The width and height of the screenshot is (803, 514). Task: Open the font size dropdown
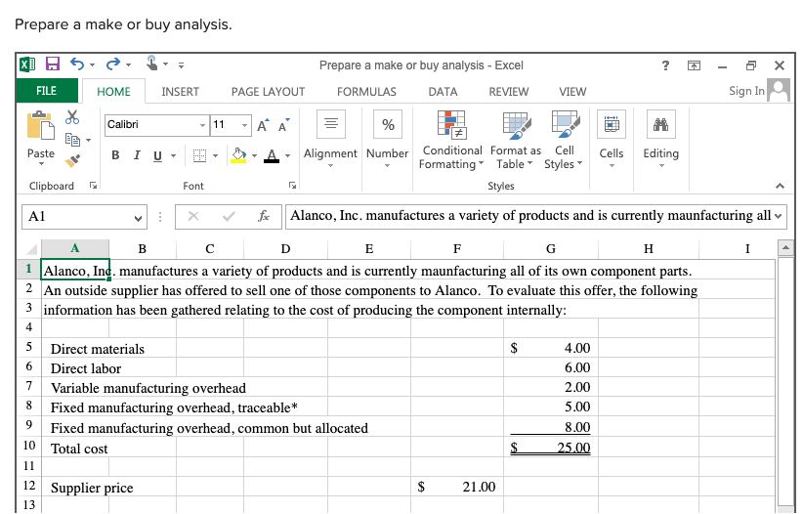click(x=245, y=125)
